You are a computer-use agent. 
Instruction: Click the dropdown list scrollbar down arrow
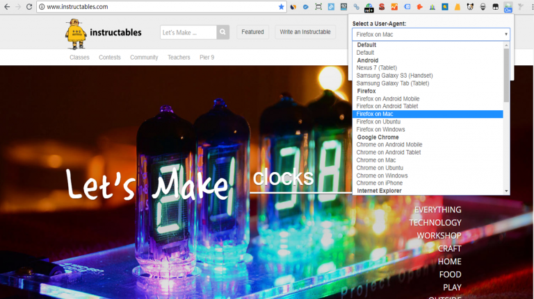[506, 191]
